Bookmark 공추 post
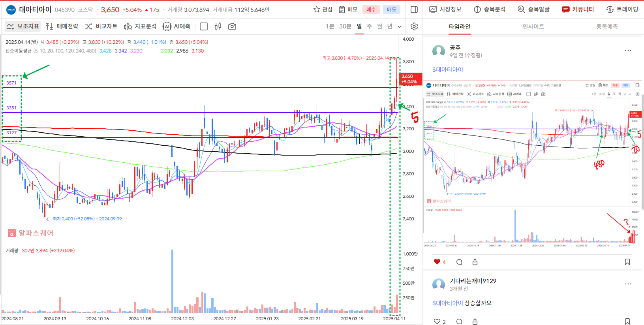 tap(627, 262)
